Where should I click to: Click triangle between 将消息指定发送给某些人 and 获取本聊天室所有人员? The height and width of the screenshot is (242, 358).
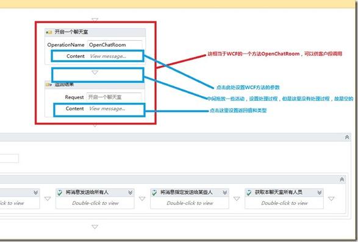click(237, 199)
